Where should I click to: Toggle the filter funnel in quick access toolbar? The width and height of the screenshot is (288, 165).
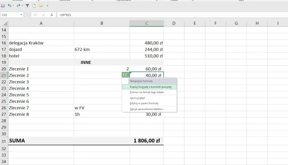pyautogui.click(x=27, y=6)
